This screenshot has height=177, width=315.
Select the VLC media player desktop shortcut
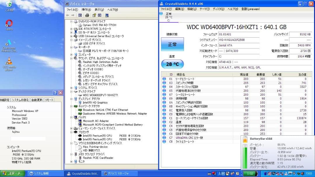tap(9, 64)
